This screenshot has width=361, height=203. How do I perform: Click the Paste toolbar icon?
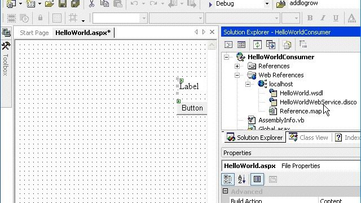coord(118,4)
